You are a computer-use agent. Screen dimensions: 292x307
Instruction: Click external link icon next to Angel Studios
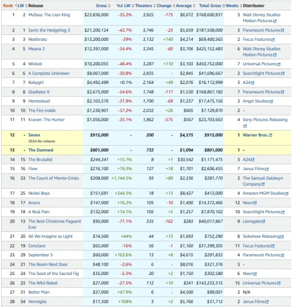(x=271, y=101)
